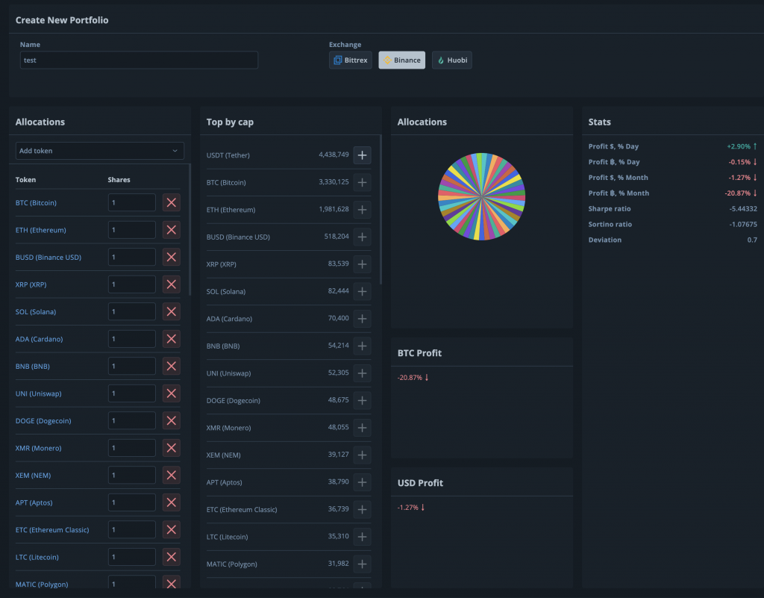Open ETH (Ethereum) token link in allocations

[x=40, y=230]
